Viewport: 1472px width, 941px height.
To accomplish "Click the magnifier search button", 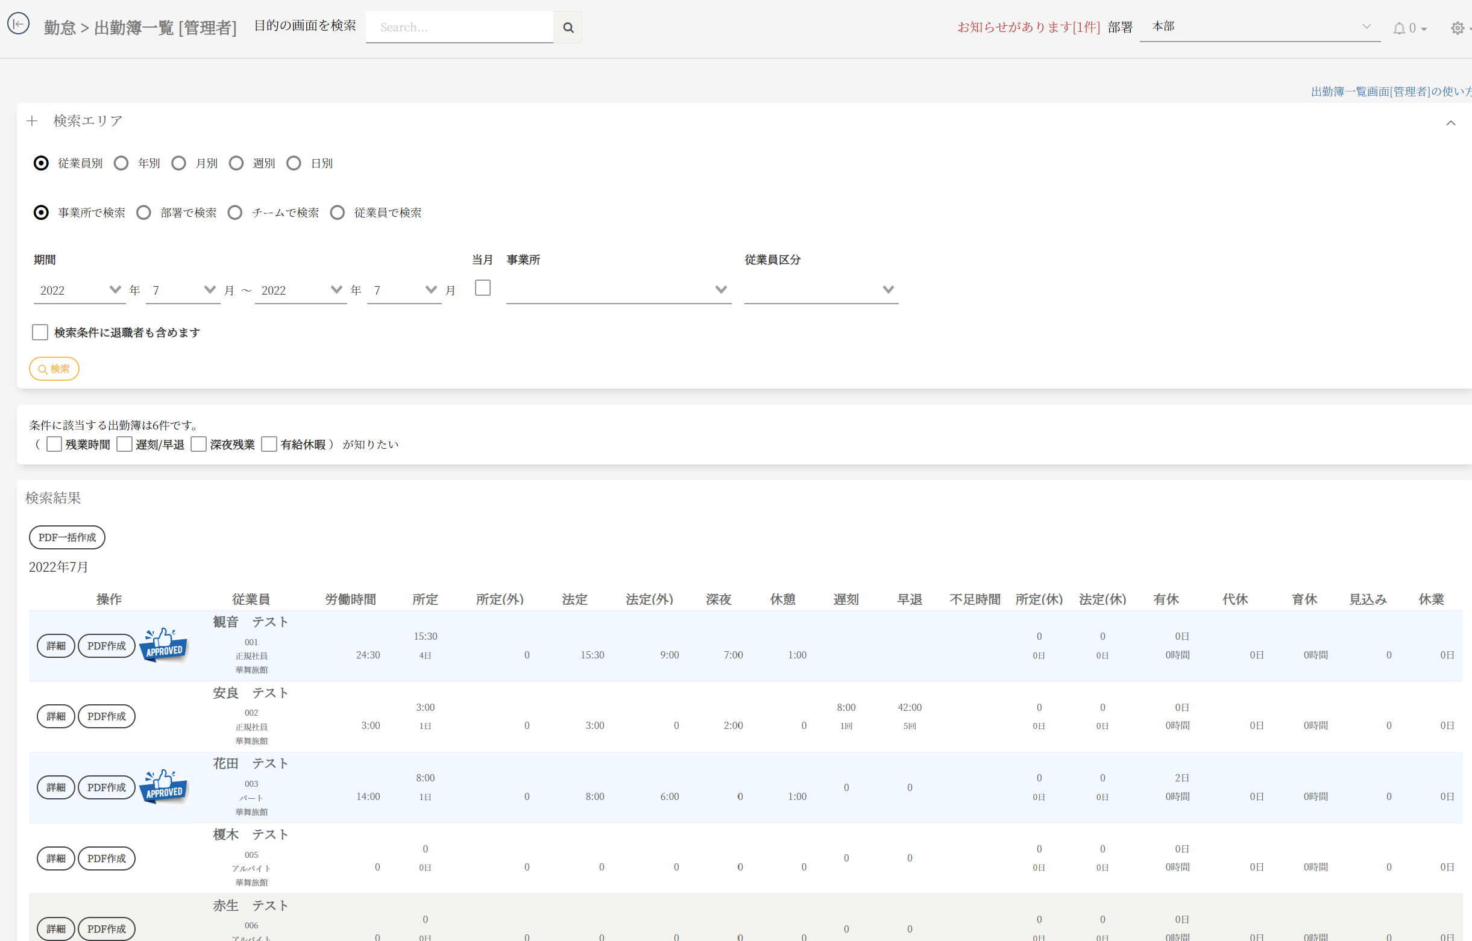I will (568, 28).
